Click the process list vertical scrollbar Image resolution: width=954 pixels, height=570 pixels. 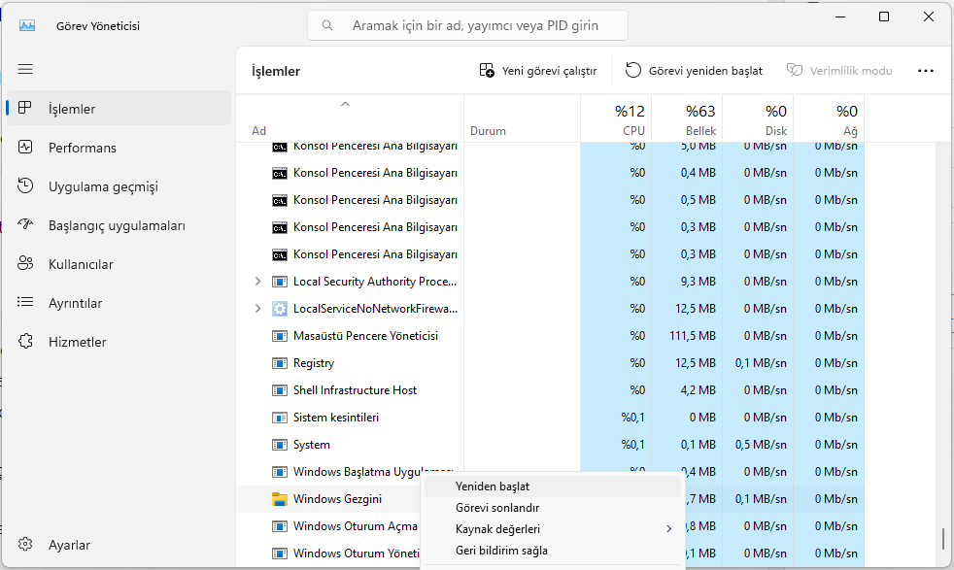(x=942, y=538)
